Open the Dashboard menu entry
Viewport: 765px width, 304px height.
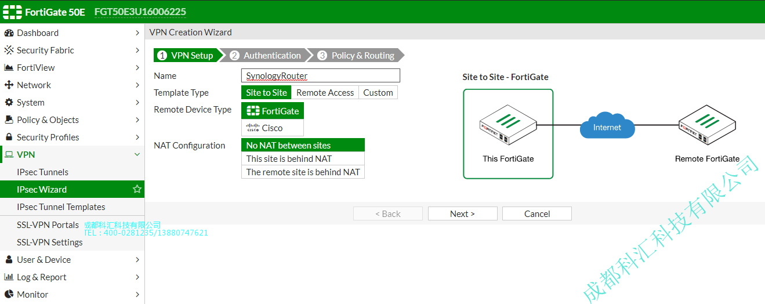[72, 33]
